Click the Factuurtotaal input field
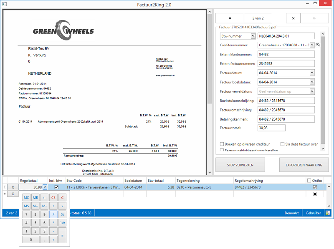Viewport: 334px width, 249px height. [271, 128]
